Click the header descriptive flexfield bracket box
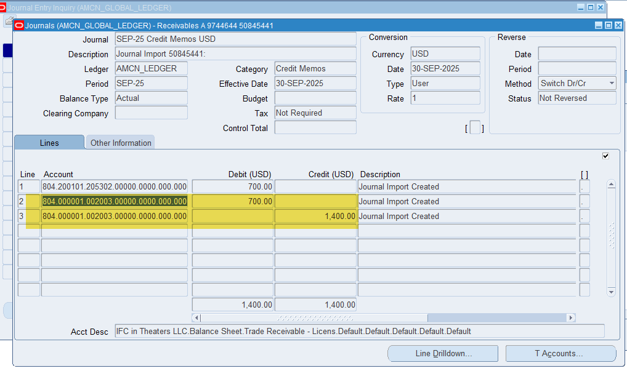Image resolution: width=627 pixels, height=371 pixels. coord(475,127)
